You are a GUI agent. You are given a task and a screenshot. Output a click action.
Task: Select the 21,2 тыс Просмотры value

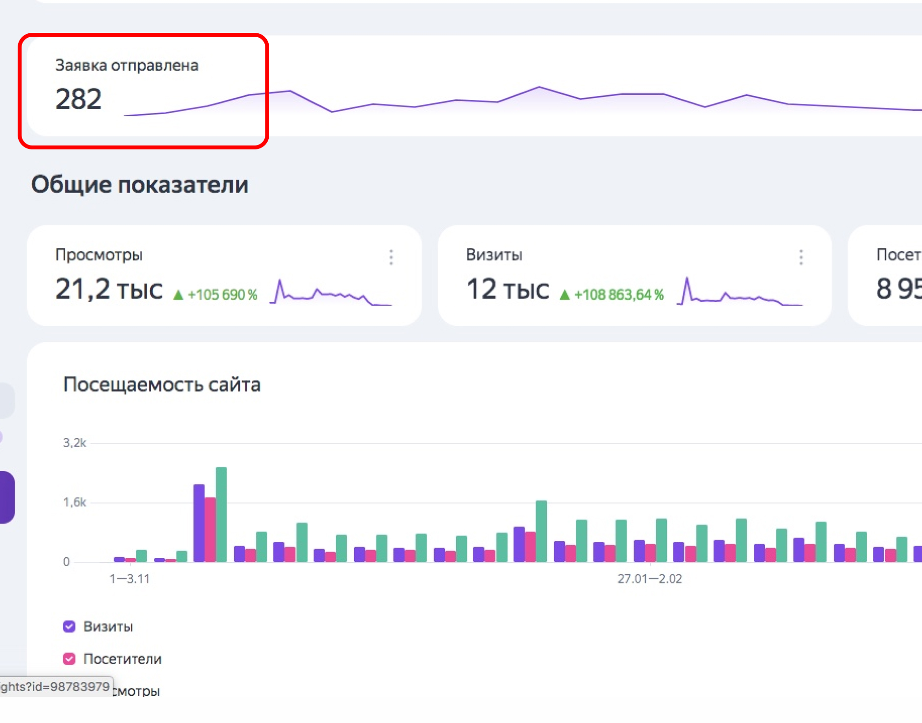pyautogui.click(x=109, y=289)
